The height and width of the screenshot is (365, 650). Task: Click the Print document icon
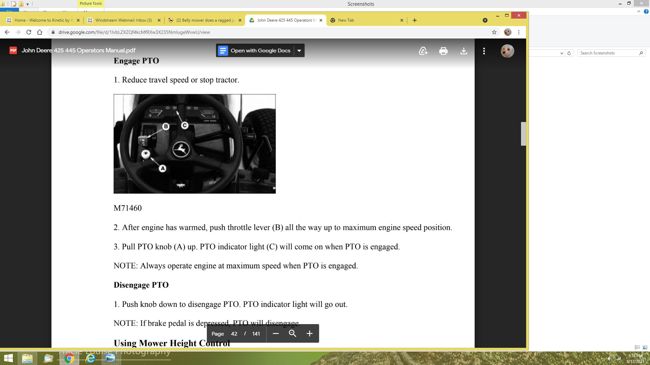(443, 51)
